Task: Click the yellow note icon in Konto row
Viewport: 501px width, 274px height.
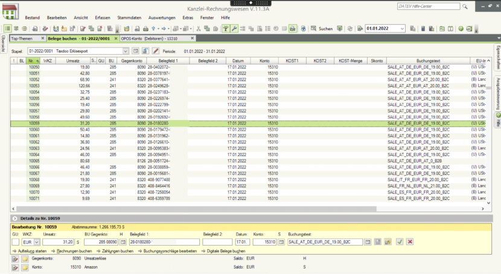Action: [25, 267]
